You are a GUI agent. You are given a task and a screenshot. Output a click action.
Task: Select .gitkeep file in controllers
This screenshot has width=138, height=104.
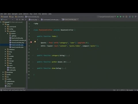click(13, 36)
